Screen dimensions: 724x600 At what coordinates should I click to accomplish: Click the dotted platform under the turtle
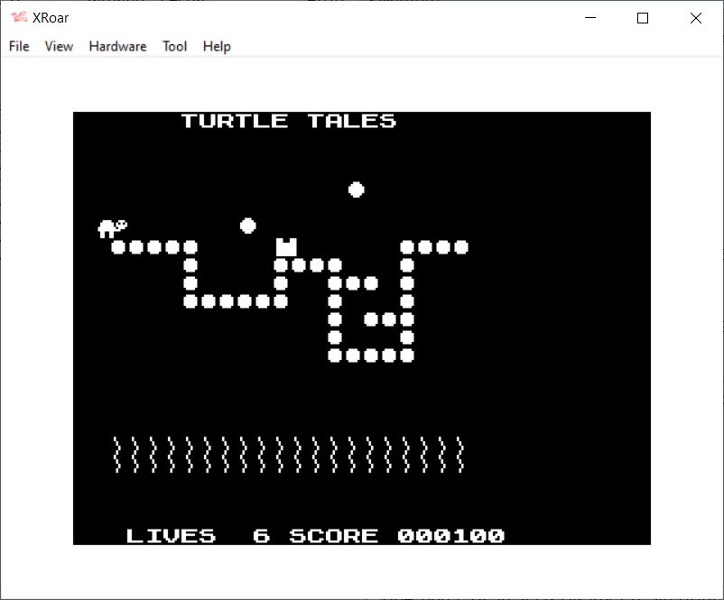153,247
